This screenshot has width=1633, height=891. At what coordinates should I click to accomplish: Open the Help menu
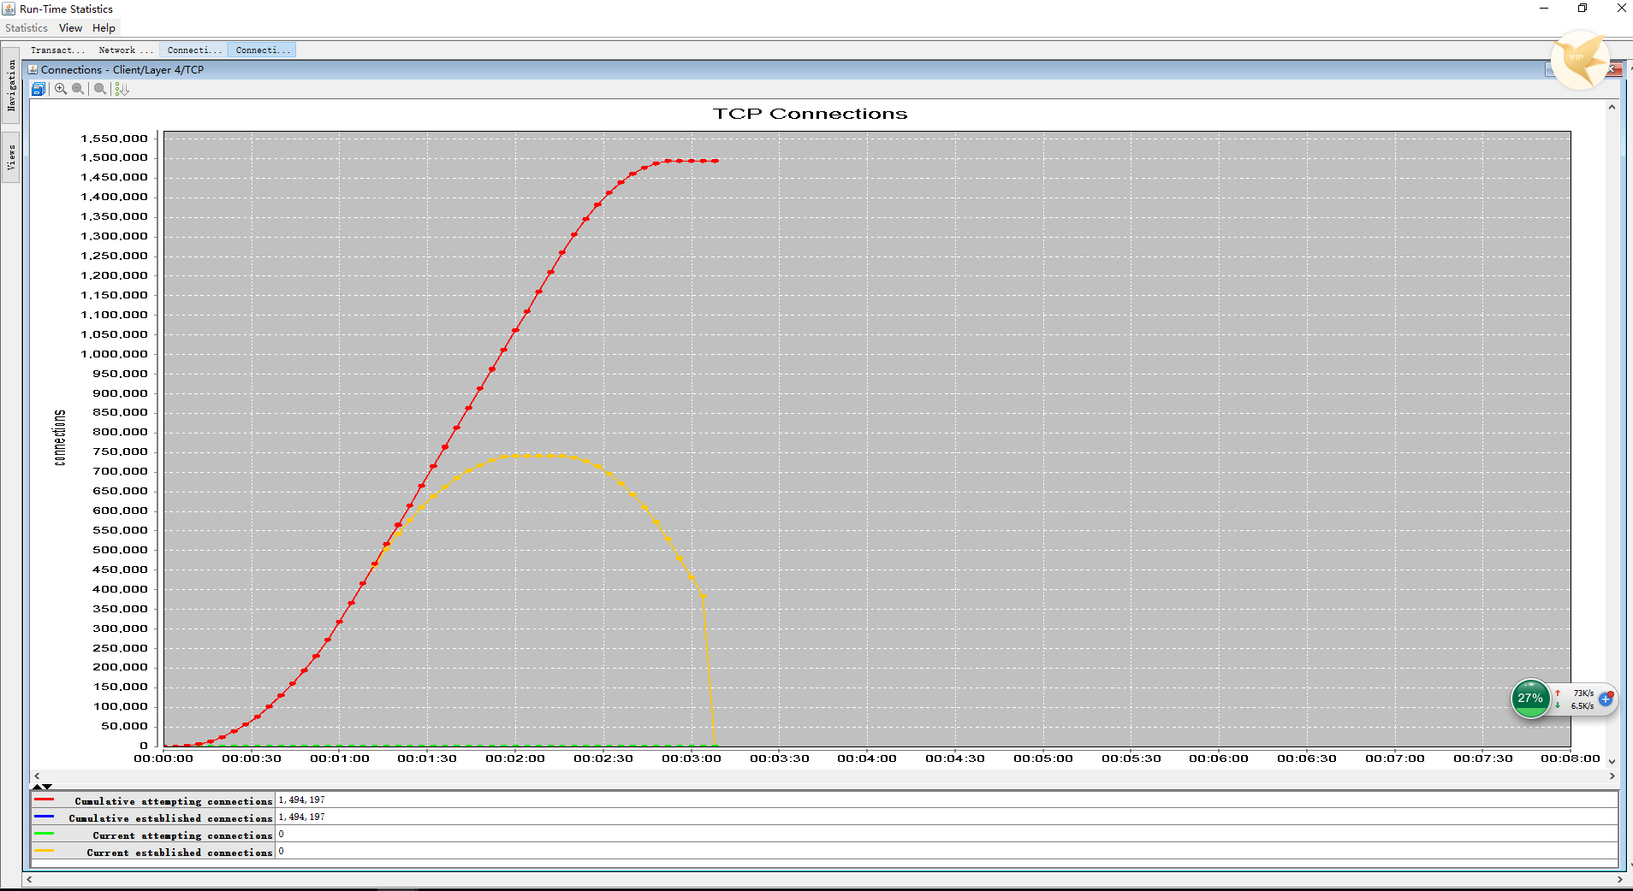coord(104,28)
